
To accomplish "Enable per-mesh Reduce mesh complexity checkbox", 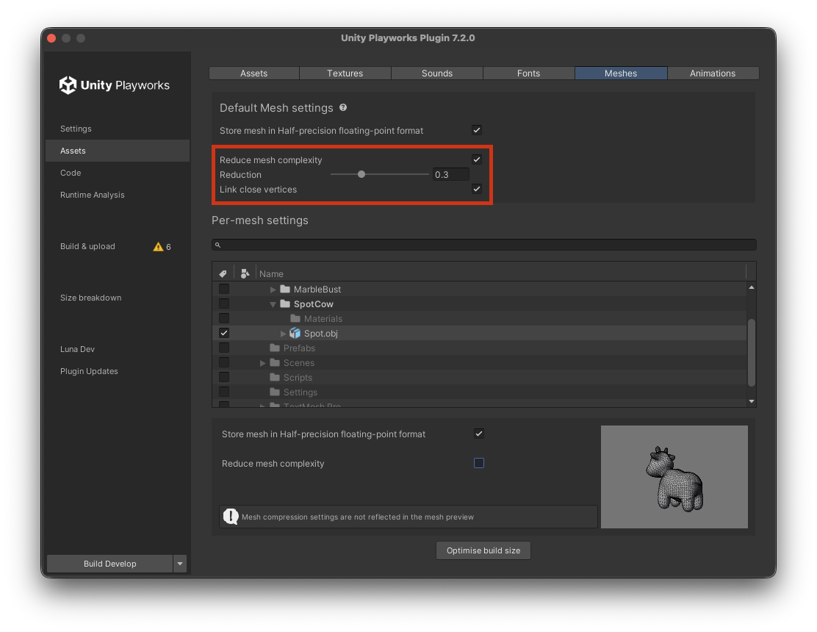I will pos(479,463).
